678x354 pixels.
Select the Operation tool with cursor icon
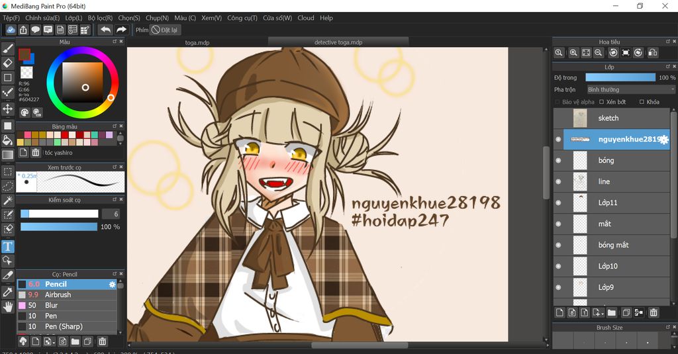8,261
